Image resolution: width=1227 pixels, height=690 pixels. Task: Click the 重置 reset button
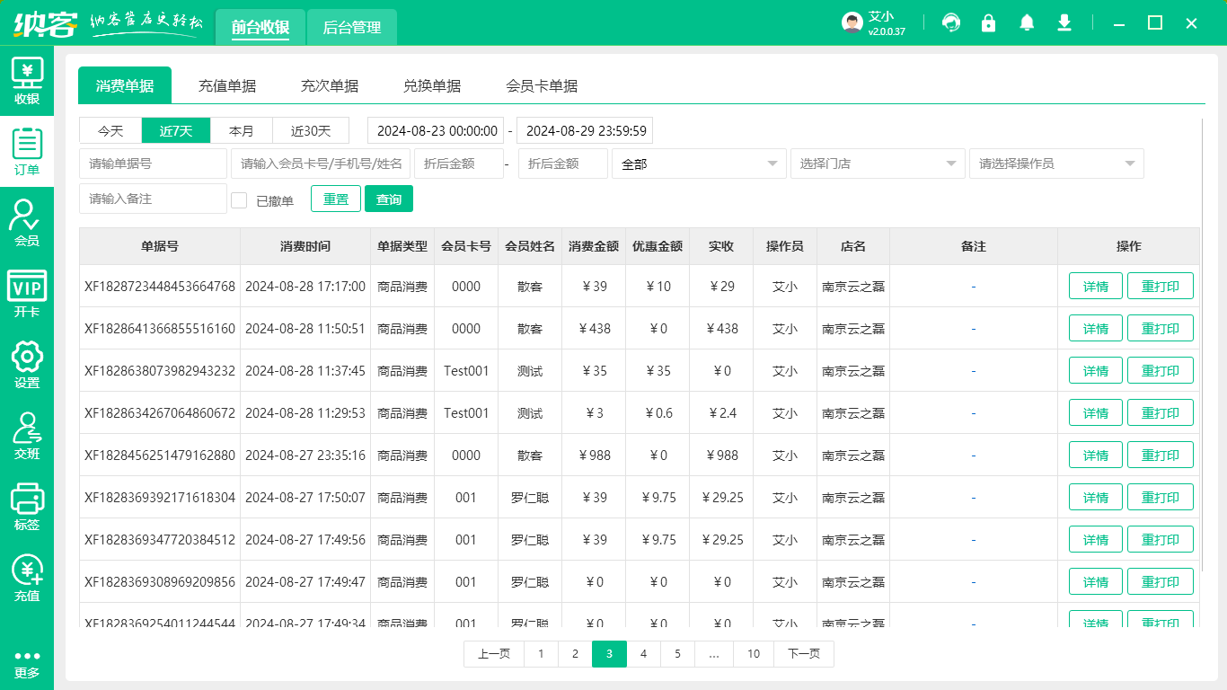[336, 199]
